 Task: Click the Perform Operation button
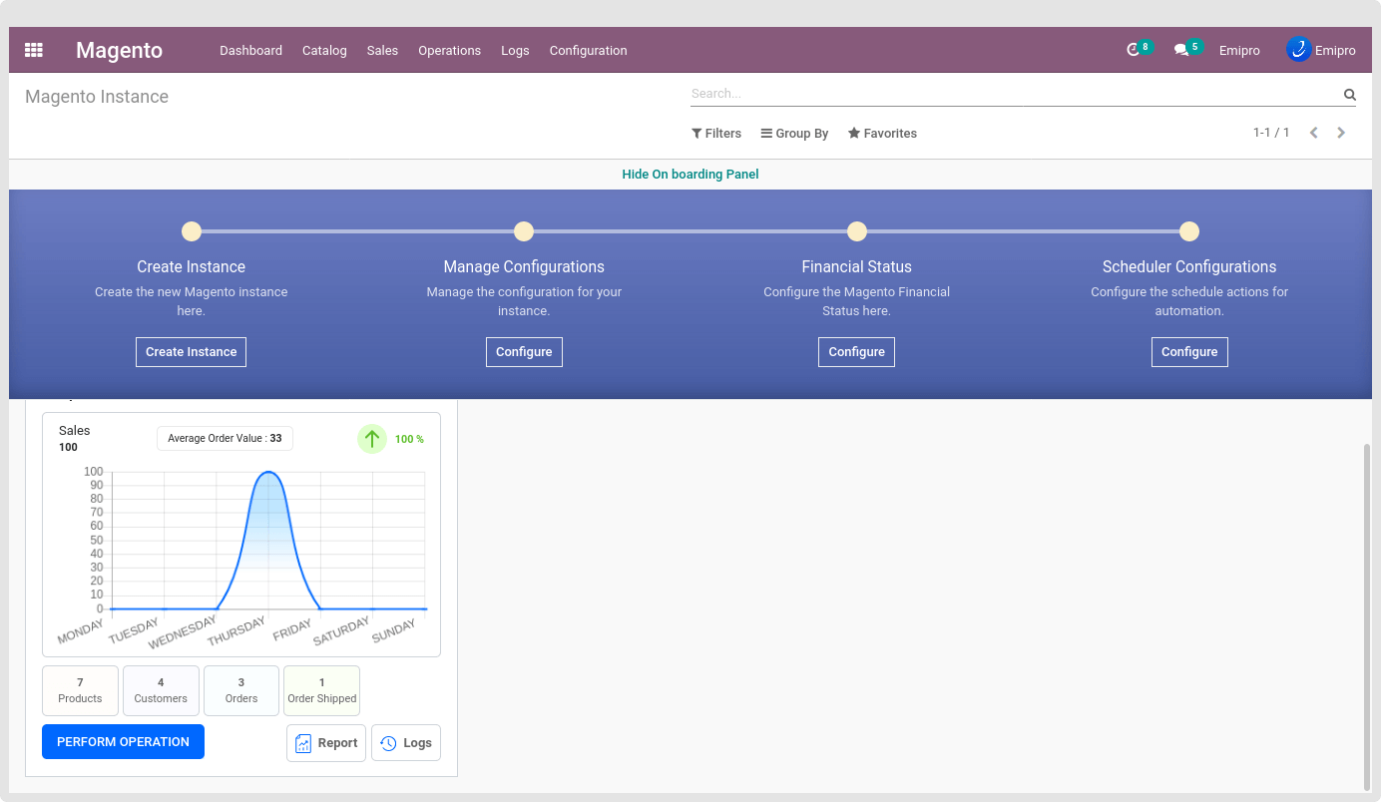pos(123,742)
